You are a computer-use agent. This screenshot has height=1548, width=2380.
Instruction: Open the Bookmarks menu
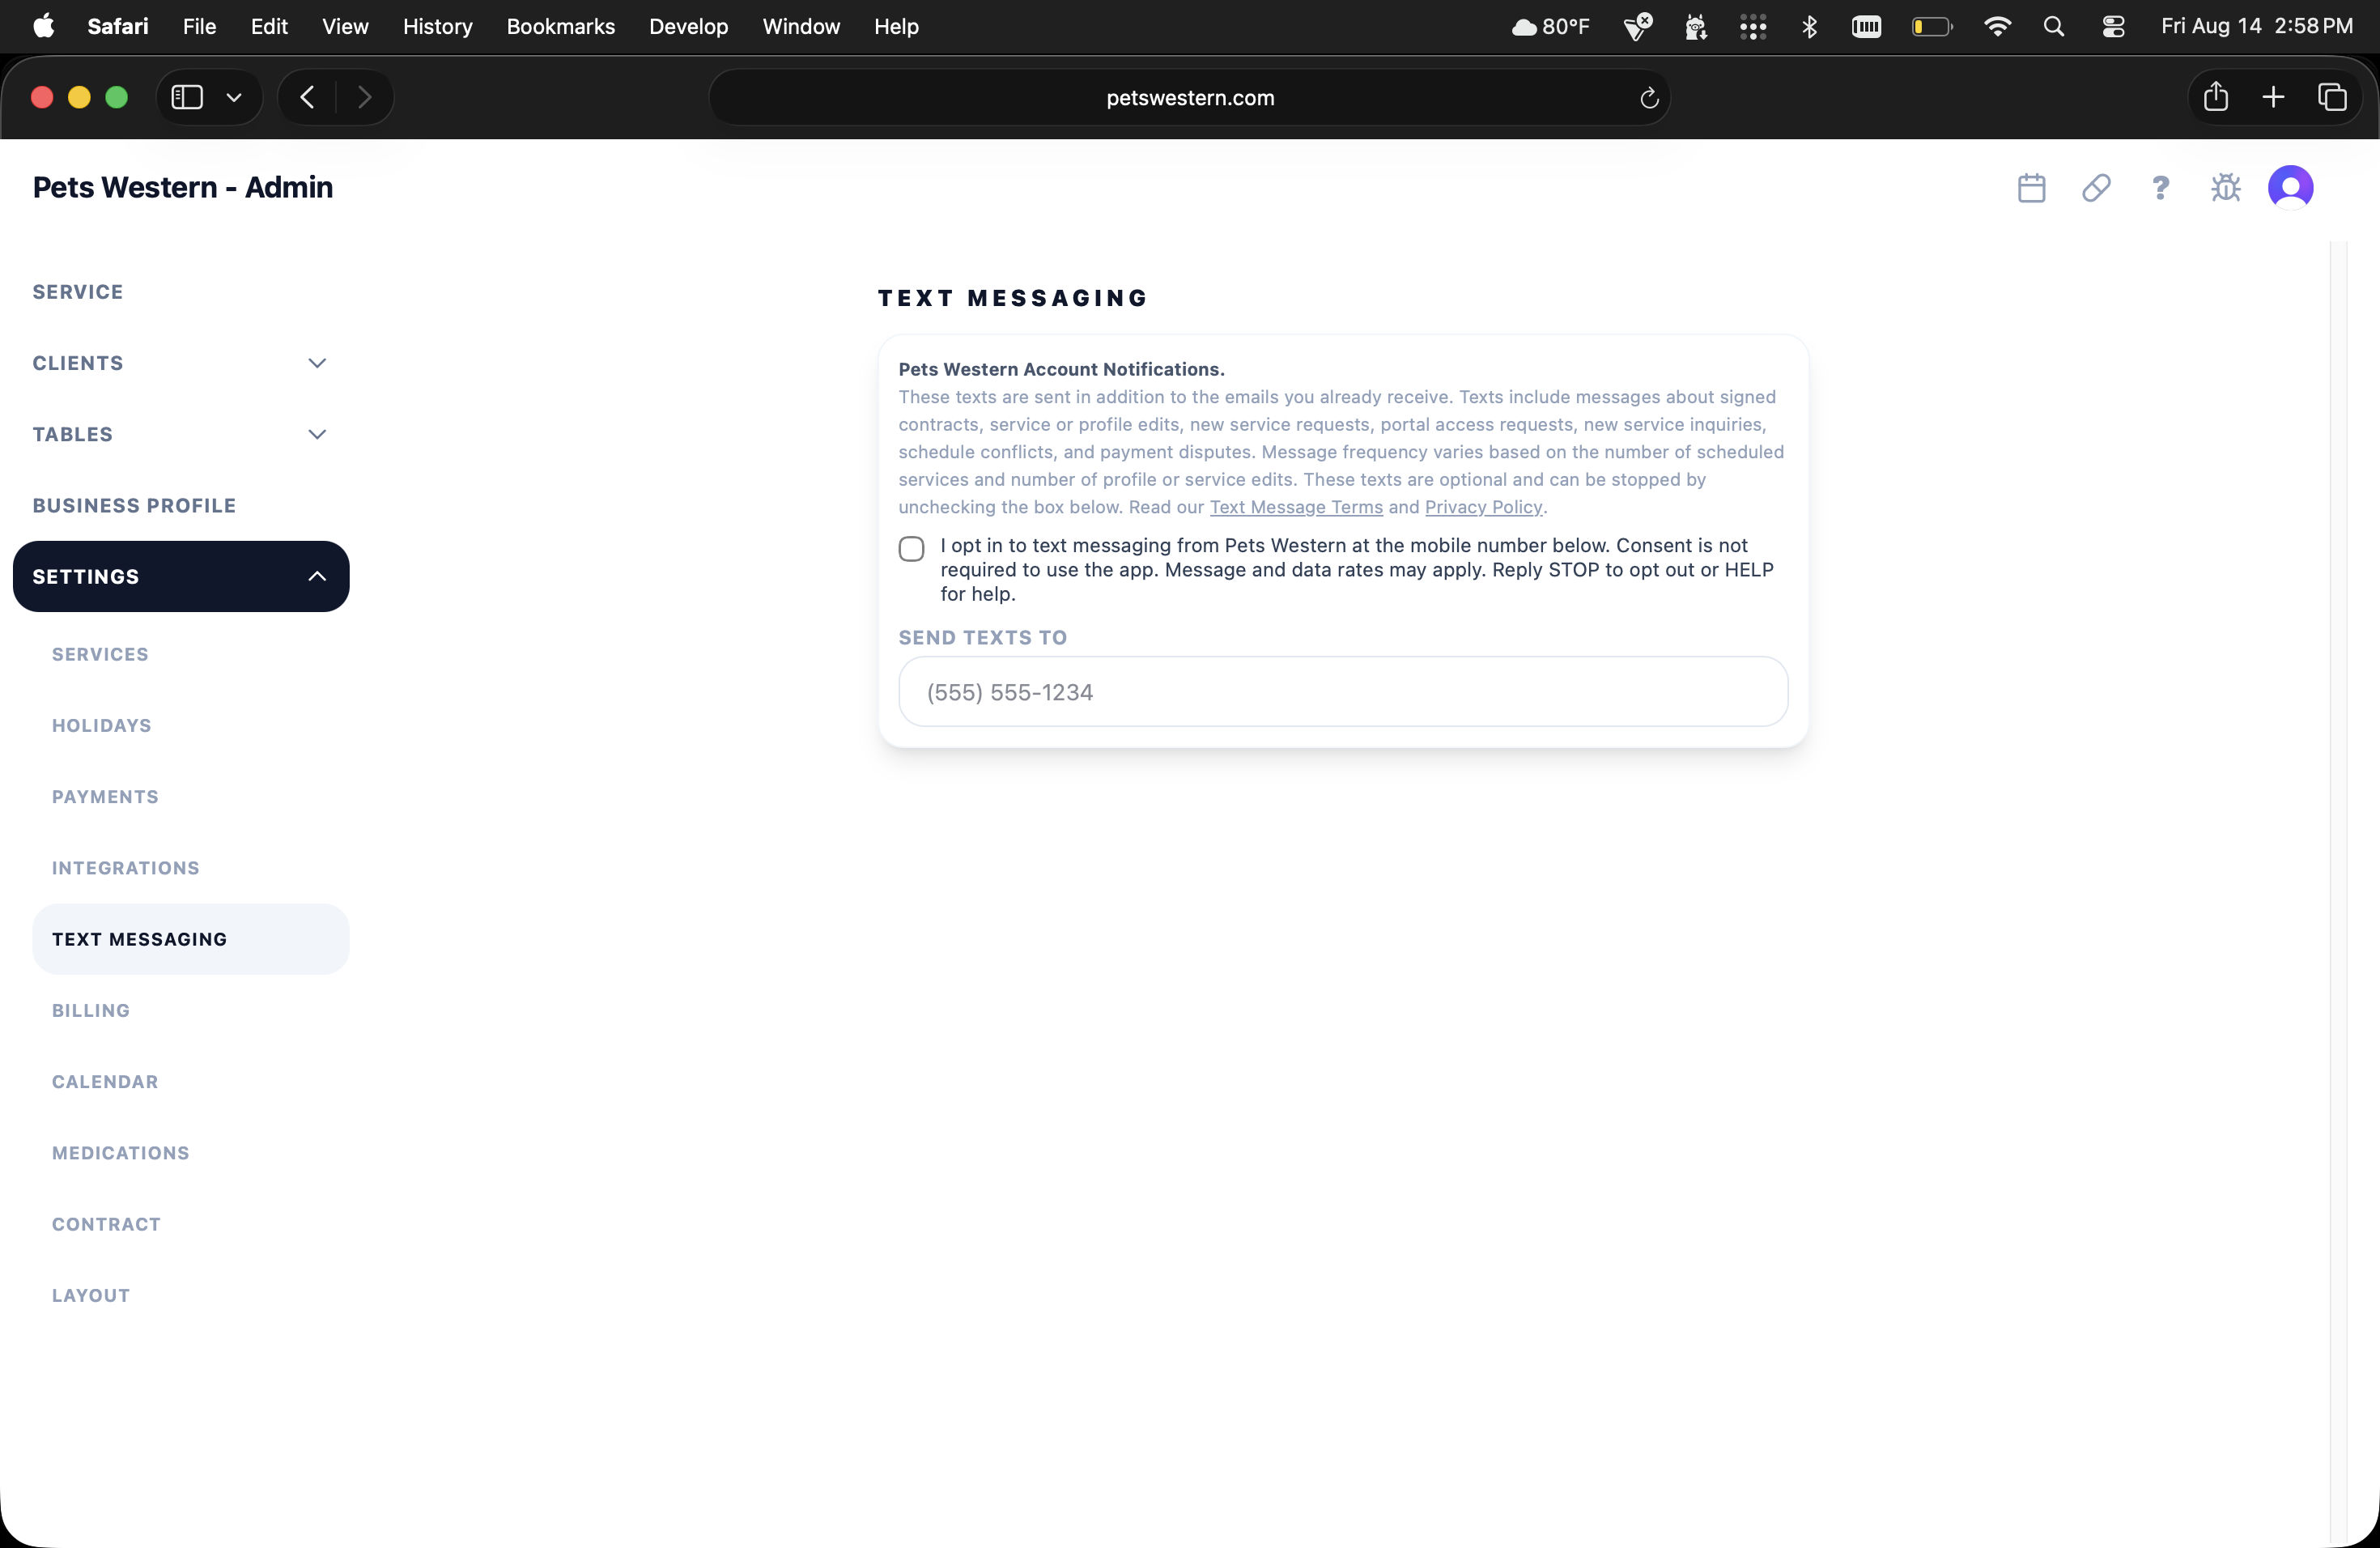point(561,26)
